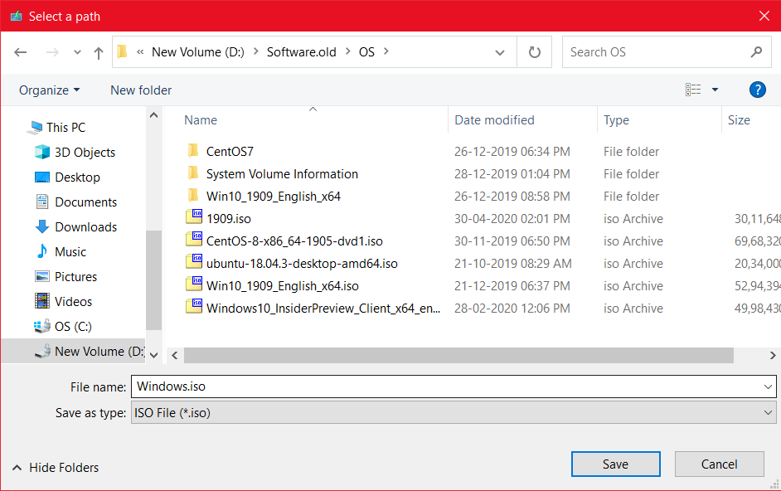Expand the chevron after New Volume (D:)
This screenshot has height=491, width=781.
pos(255,51)
